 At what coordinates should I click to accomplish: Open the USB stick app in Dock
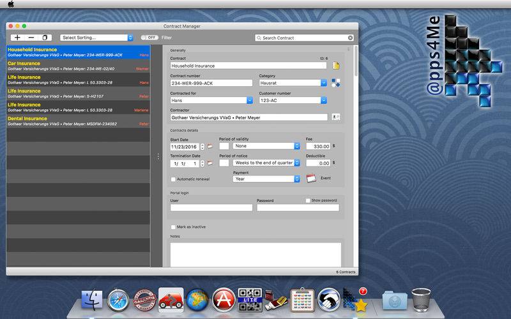(x=276, y=300)
